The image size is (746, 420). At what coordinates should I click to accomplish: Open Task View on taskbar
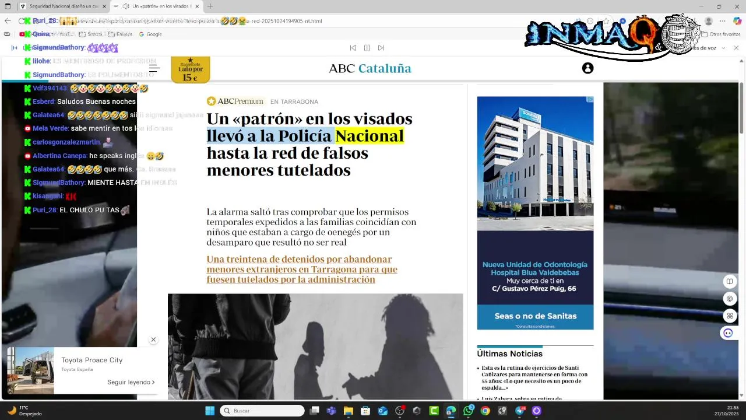coord(314,411)
